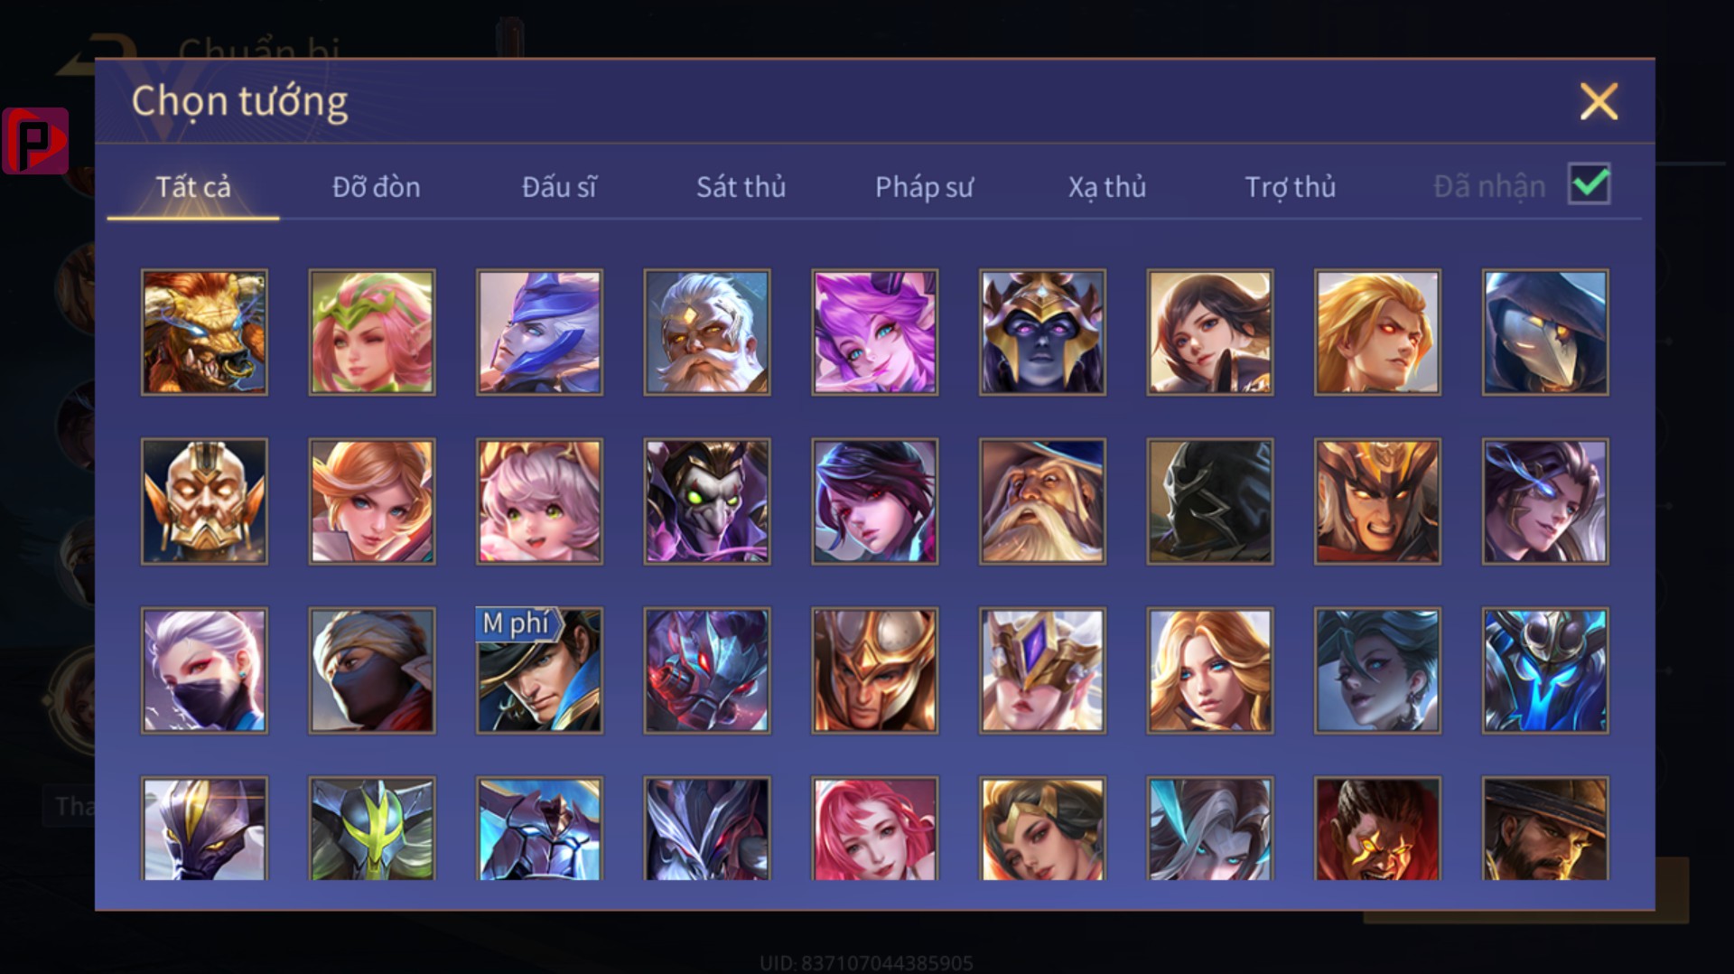
Task: Choose the old wizard with long beard and hat
Action: tap(1042, 501)
